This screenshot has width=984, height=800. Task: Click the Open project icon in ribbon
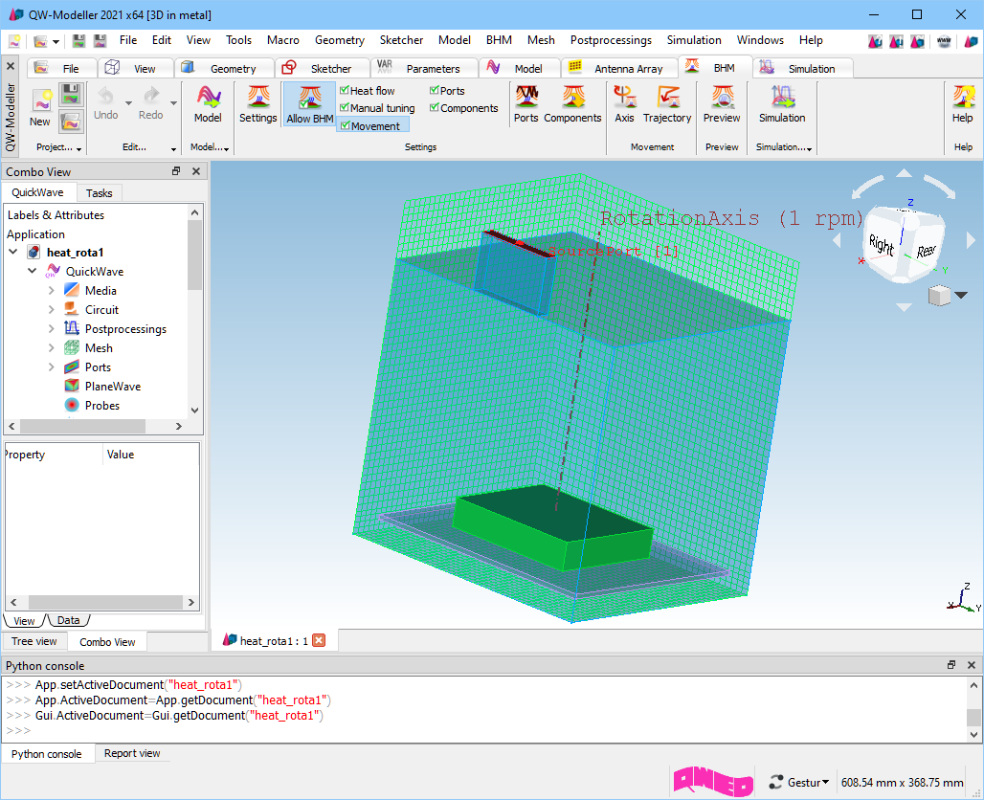coord(71,122)
